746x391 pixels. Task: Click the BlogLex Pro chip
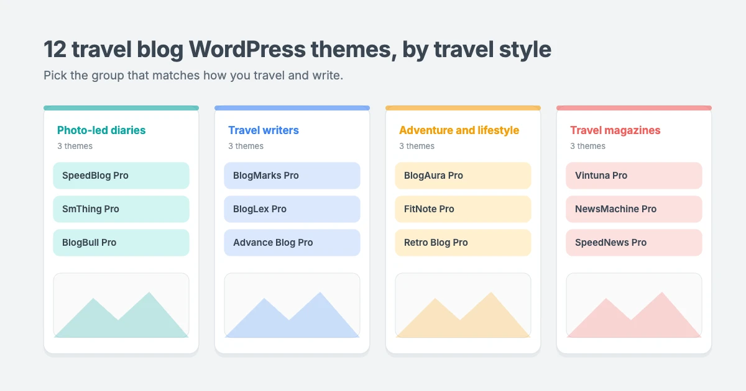click(292, 209)
